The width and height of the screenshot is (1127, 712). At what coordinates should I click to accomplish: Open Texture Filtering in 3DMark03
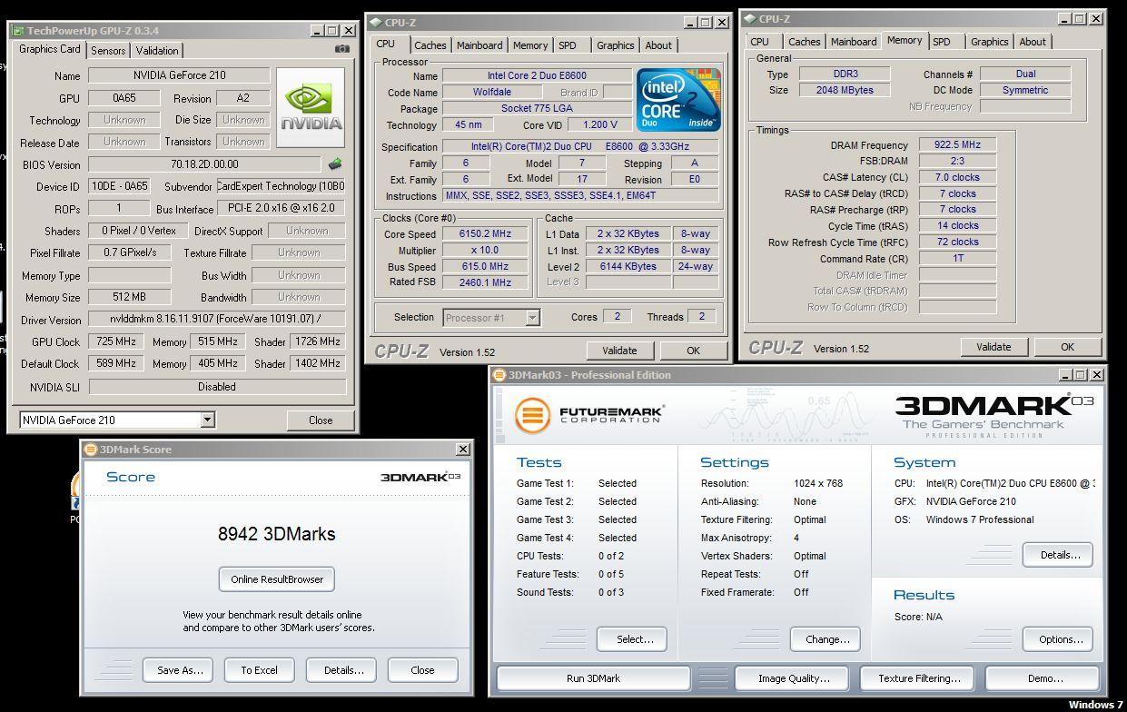[919, 678]
